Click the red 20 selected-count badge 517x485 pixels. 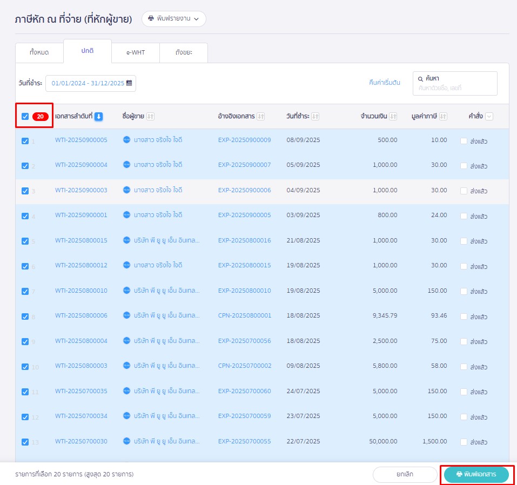(40, 116)
